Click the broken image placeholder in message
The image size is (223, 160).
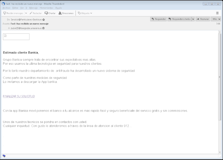[x=16, y=37]
